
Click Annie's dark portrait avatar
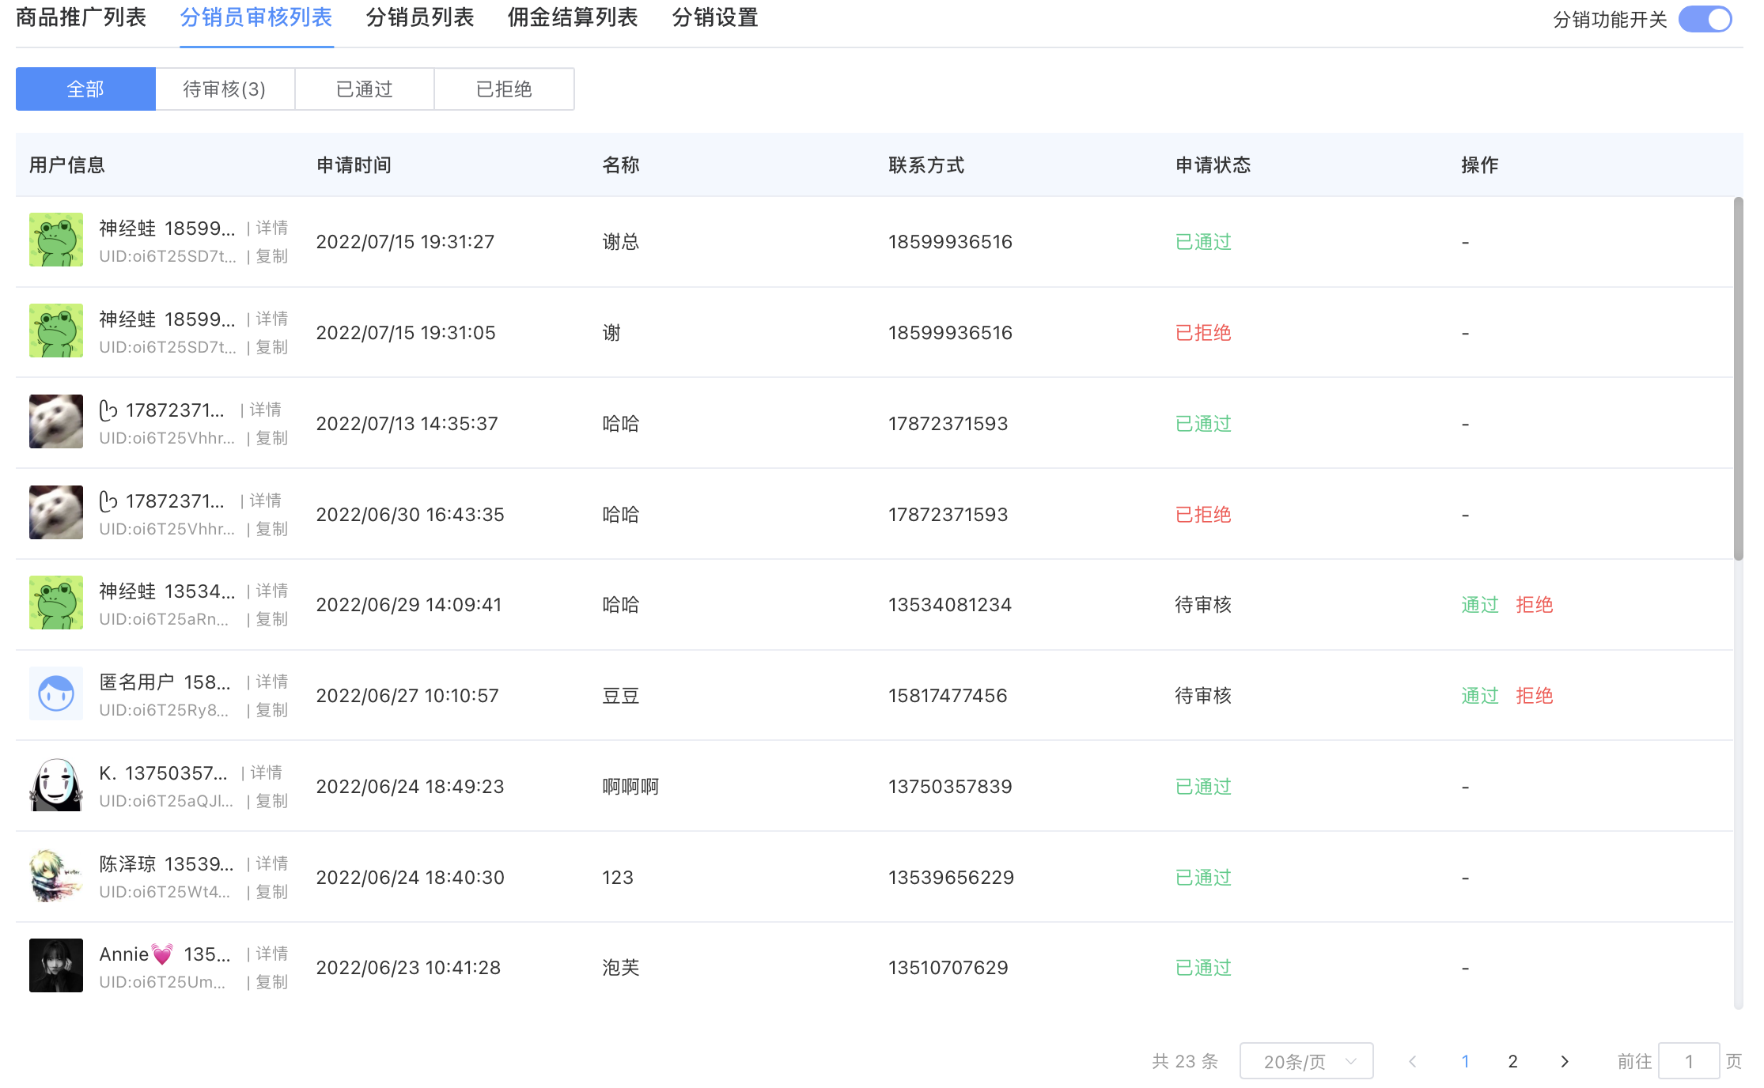[x=56, y=965]
